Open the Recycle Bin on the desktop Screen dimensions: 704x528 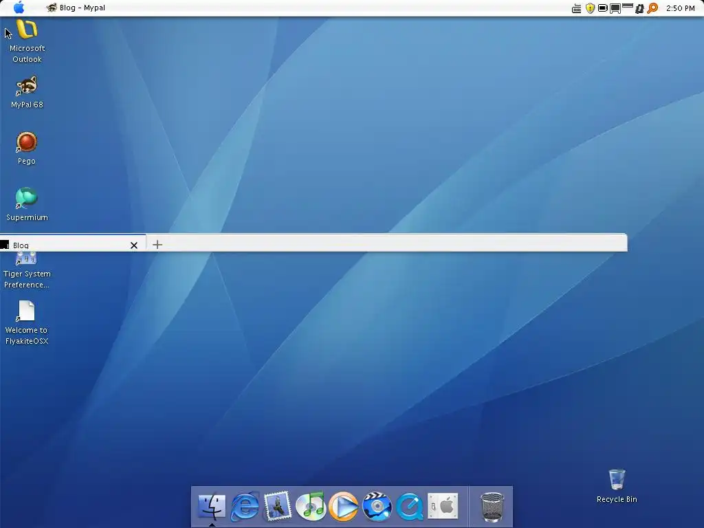pos(617,486)
